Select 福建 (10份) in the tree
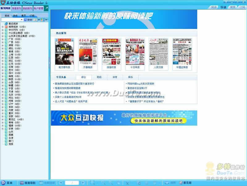This screenshot has height=186, width=247. [x=15, y=126]
